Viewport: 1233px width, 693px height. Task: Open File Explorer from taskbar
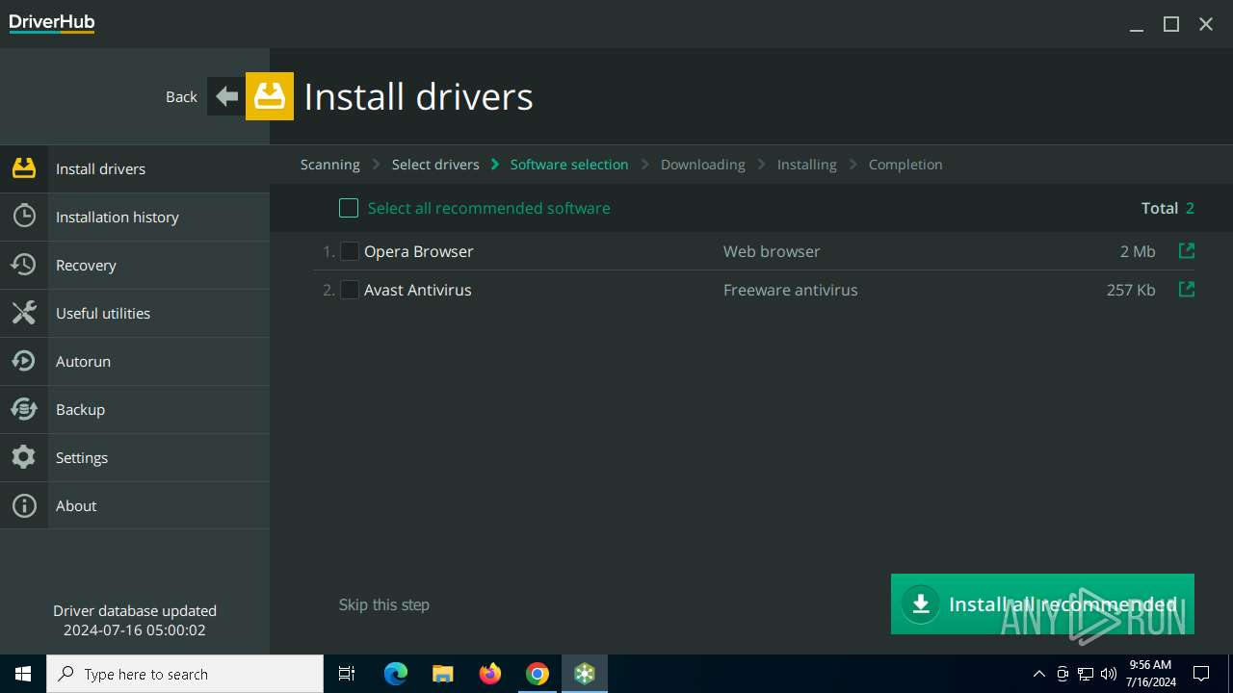click(x=443, y=674)
